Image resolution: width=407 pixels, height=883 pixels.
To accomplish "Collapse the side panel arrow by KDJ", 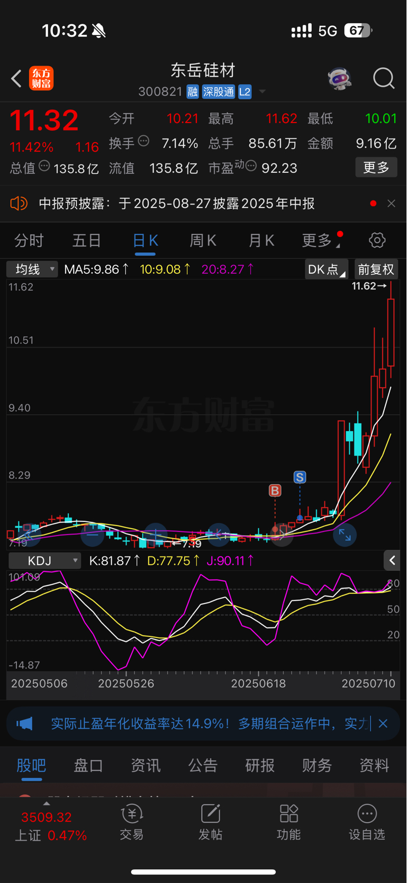I will 392,560.
